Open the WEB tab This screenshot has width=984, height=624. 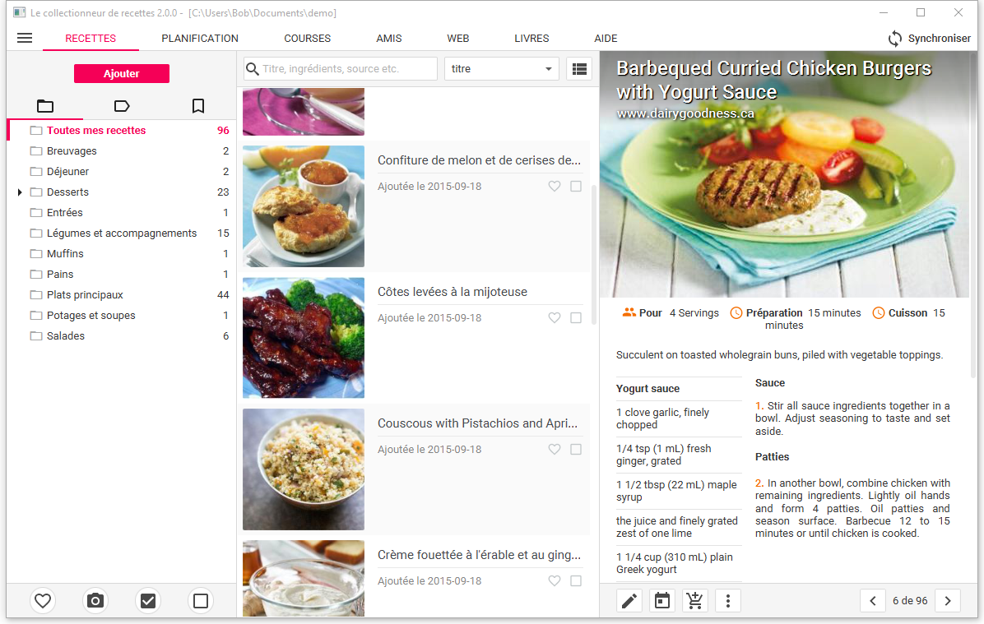point(458,39)
